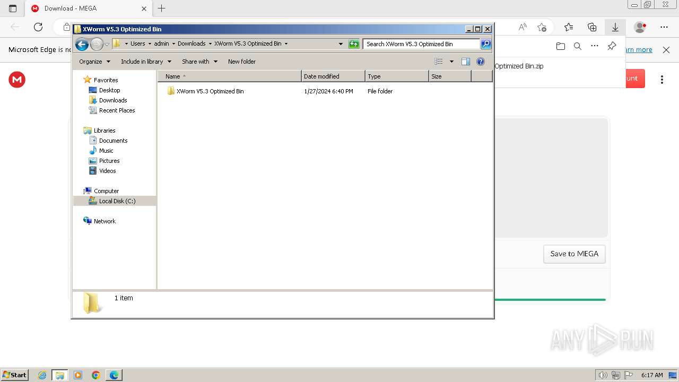The image size is (679, 382).
Task: Open Edge tab actions menu icon
Action: point(13,8)
